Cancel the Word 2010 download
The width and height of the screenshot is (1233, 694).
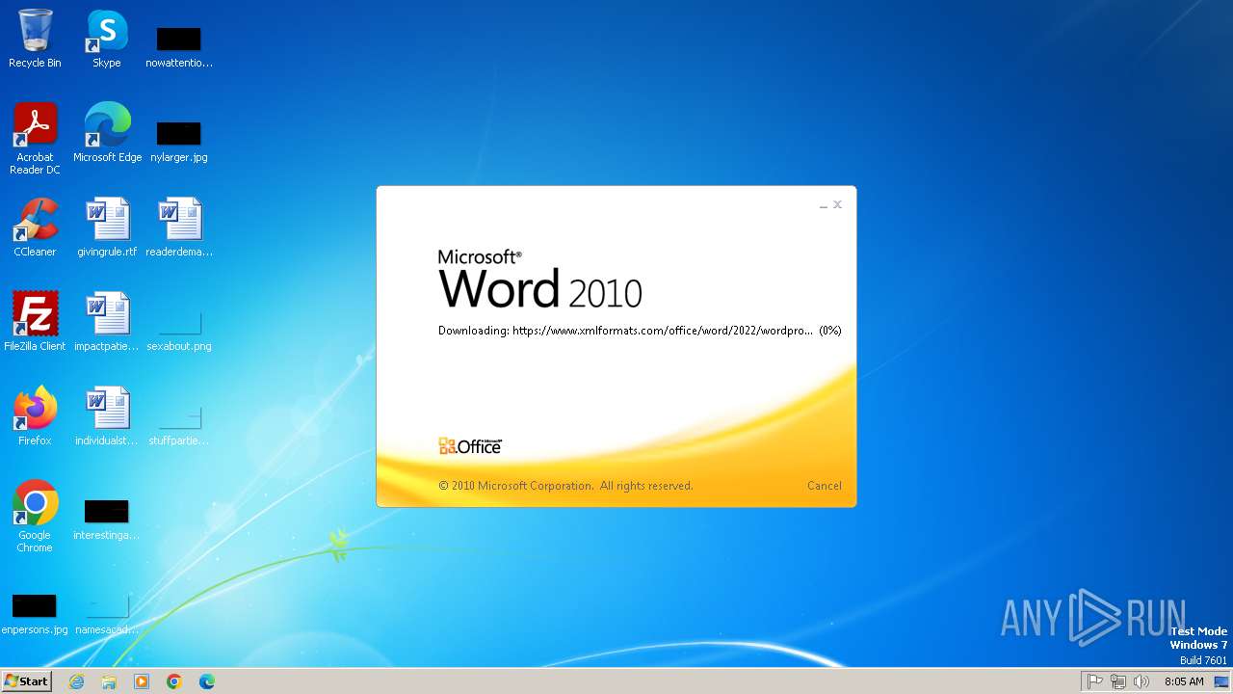click(x=824, y=486)
